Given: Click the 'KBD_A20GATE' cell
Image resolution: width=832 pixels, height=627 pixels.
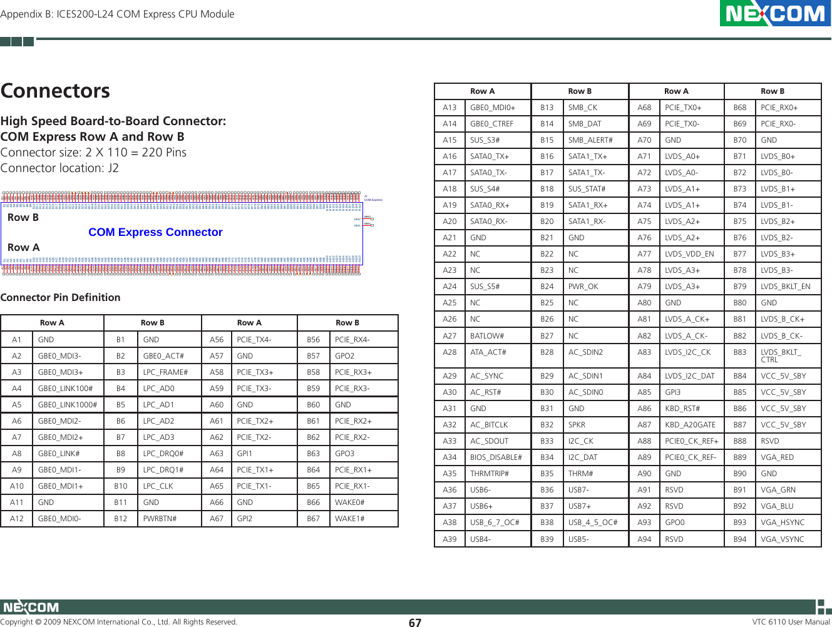Looking at the screenshot, I should [692, 424].
